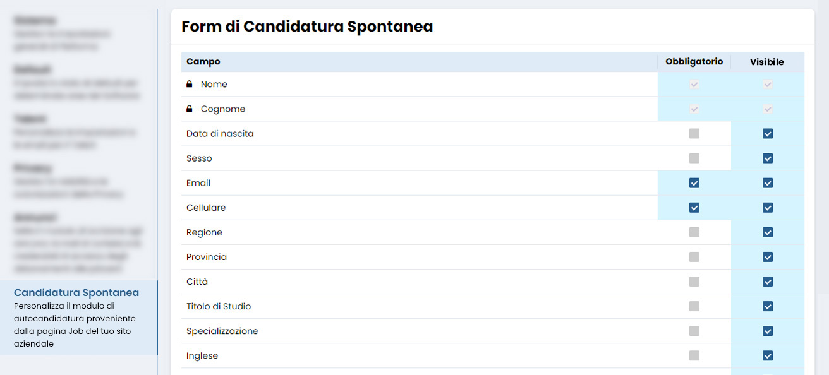Click the Obbligatorio column header
The width and height of the screenshot is (829, 375).
click(694, 61)
